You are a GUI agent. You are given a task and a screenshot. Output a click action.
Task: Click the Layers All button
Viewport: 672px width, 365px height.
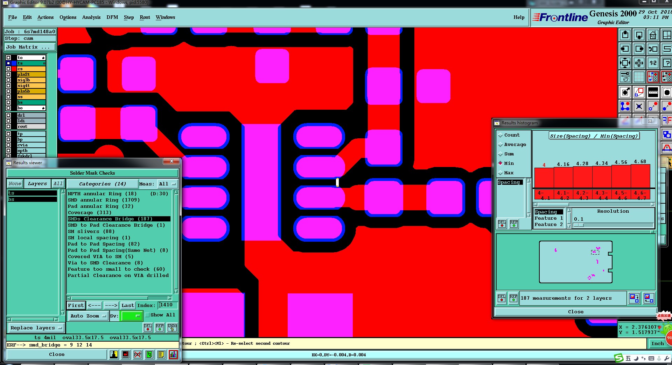pyautogui.click(x=58, y=184)
